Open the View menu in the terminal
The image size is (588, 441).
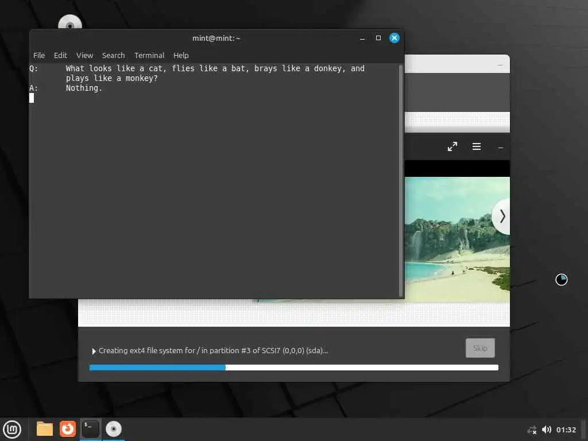coord(85,56)
